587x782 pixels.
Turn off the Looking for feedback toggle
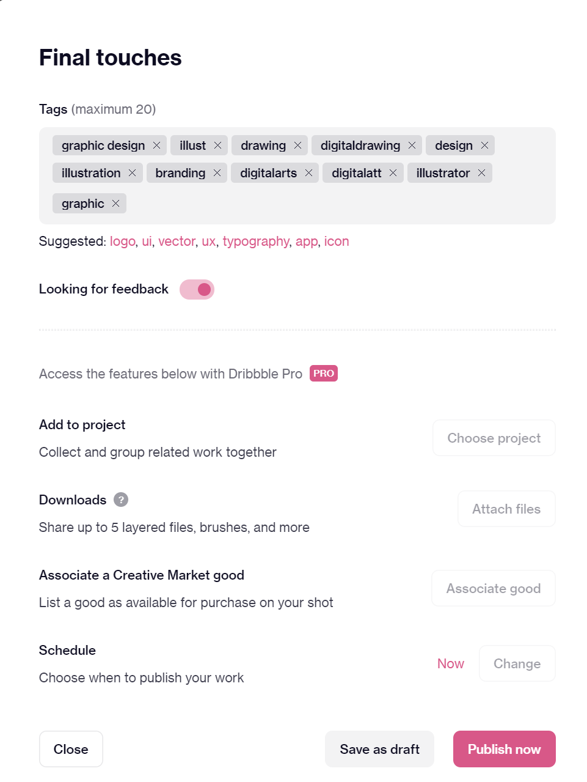(x=197, y=289)
